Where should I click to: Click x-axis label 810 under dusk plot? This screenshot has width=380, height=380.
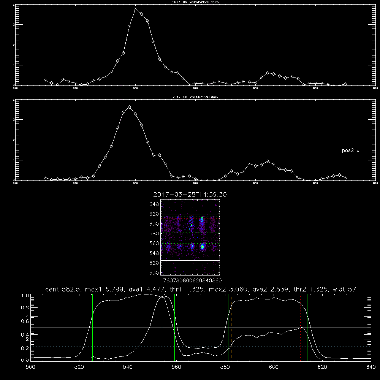(15, 184)
